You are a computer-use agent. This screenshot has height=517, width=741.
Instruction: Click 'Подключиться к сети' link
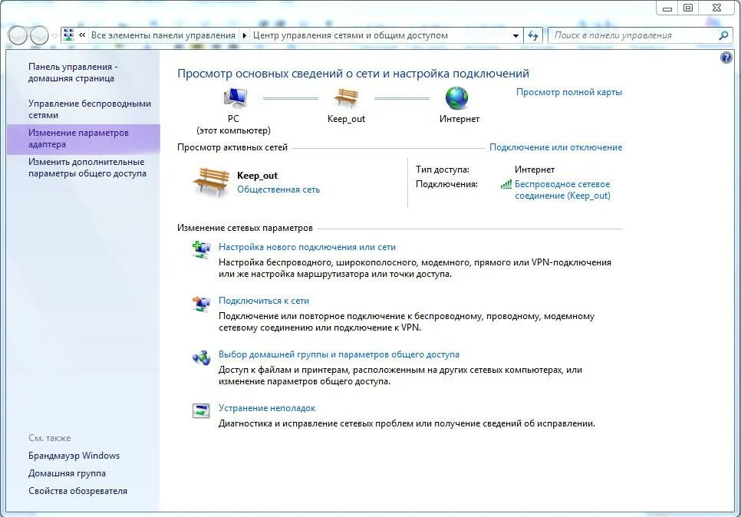click(x=264, y=301)
